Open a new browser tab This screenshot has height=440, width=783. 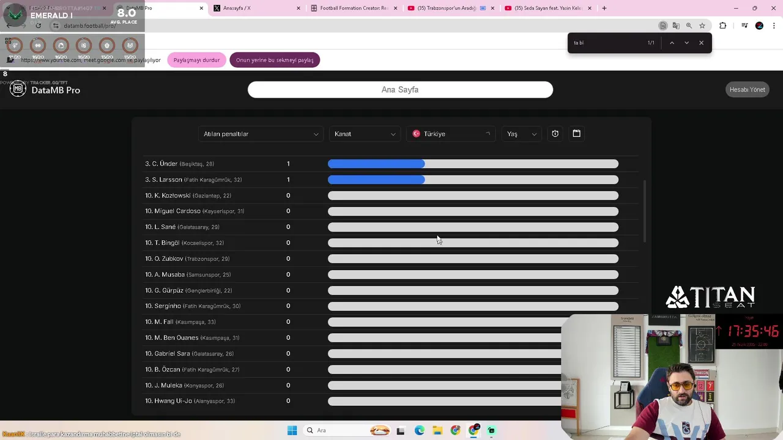604,8
